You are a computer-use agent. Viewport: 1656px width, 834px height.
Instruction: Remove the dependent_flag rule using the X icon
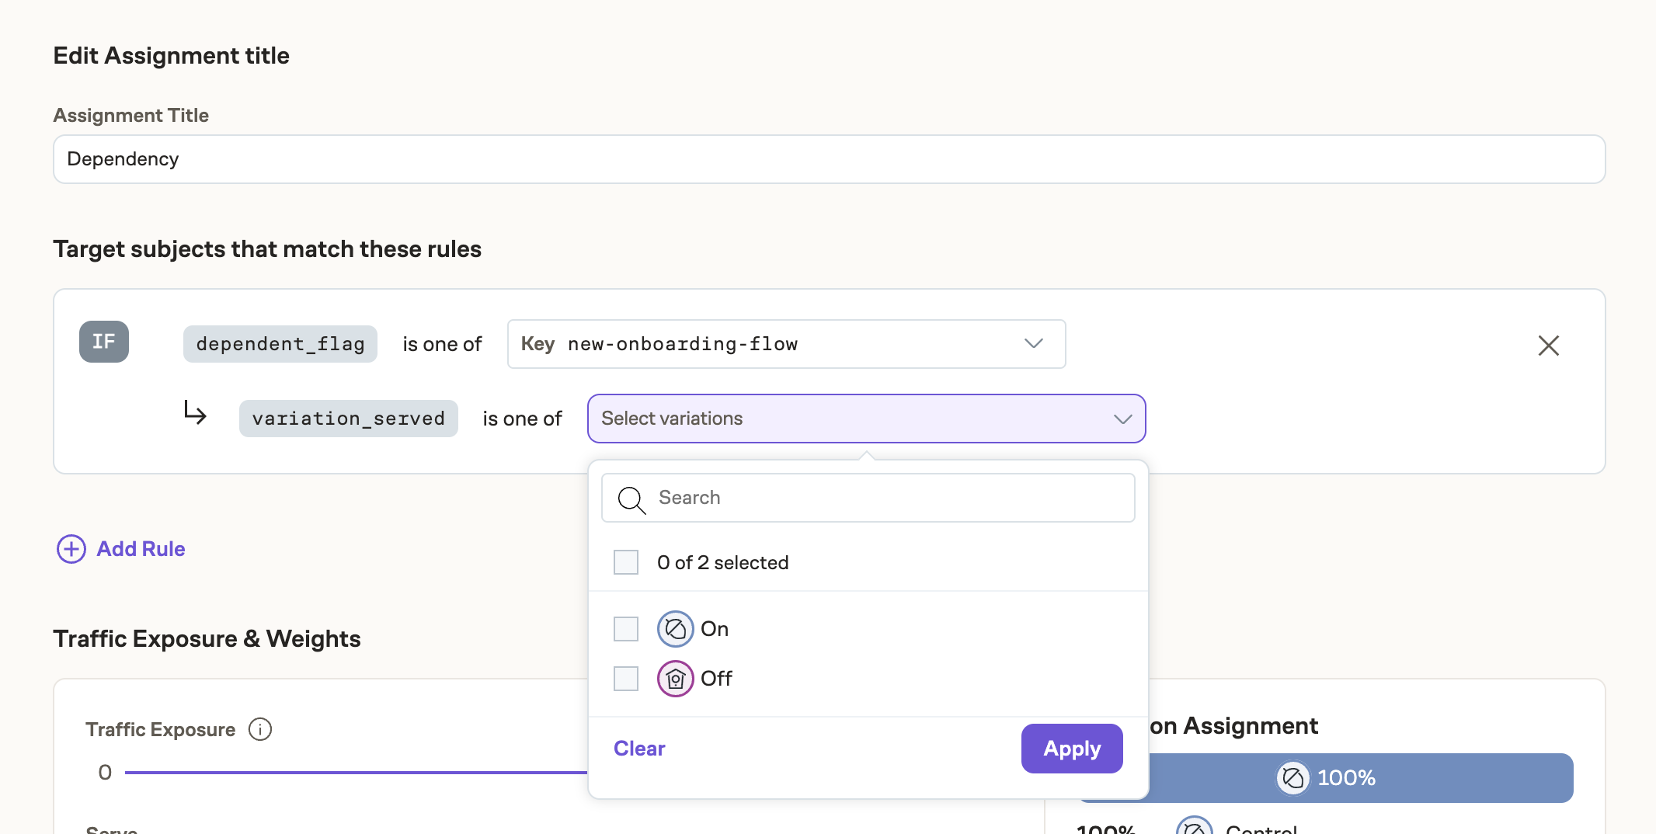point(1549,345)
